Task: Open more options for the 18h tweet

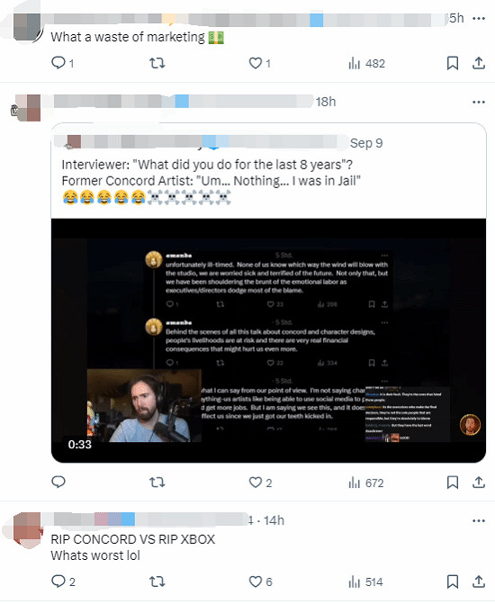Action: [479, 102]
